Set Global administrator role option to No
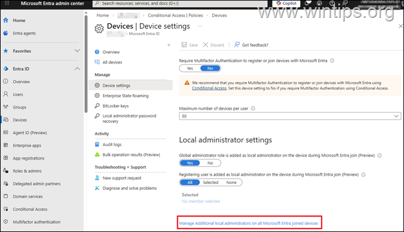 click(210, 163)
